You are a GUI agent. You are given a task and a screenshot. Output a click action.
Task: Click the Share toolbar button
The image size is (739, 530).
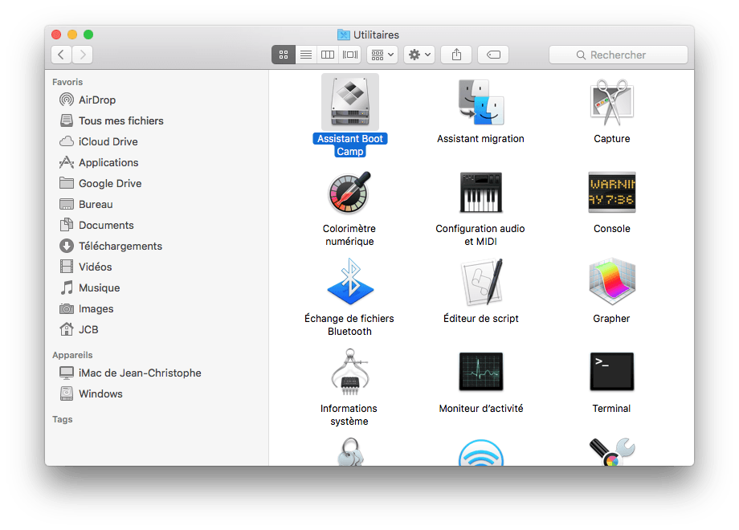pos(456,55)
